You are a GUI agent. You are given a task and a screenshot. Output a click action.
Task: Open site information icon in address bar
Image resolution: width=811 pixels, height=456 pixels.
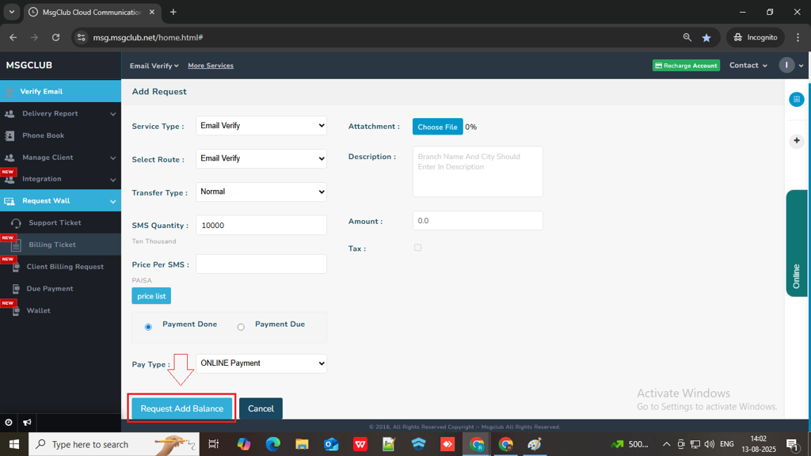tap(82, 37)
